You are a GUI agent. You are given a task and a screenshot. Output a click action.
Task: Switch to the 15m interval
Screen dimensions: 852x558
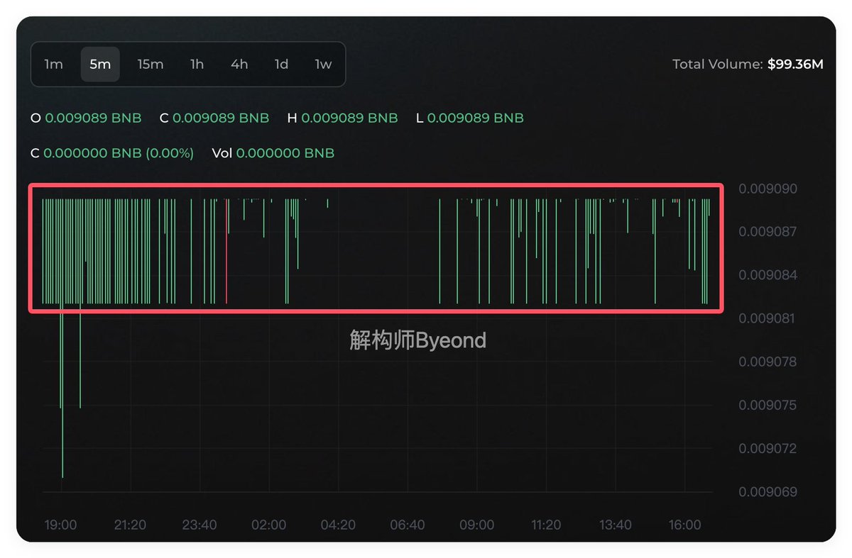(x=151, y=65)
